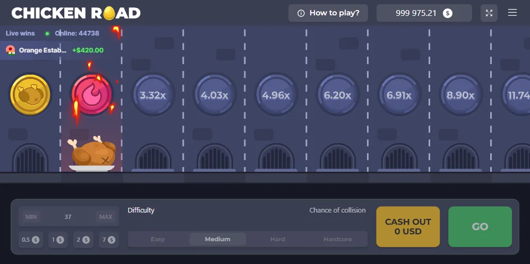Open How to play? guide
530x264 pixels.
328,13
